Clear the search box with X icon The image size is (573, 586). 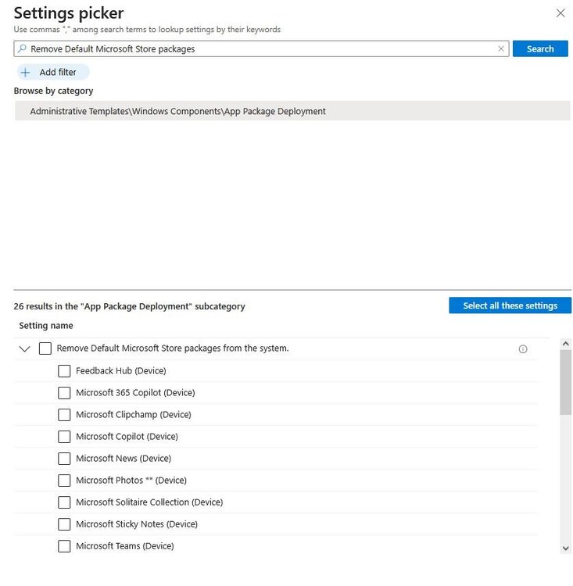point(501,48)
